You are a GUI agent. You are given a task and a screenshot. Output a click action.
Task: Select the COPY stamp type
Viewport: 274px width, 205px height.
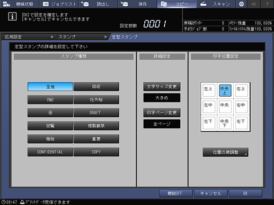96,152
